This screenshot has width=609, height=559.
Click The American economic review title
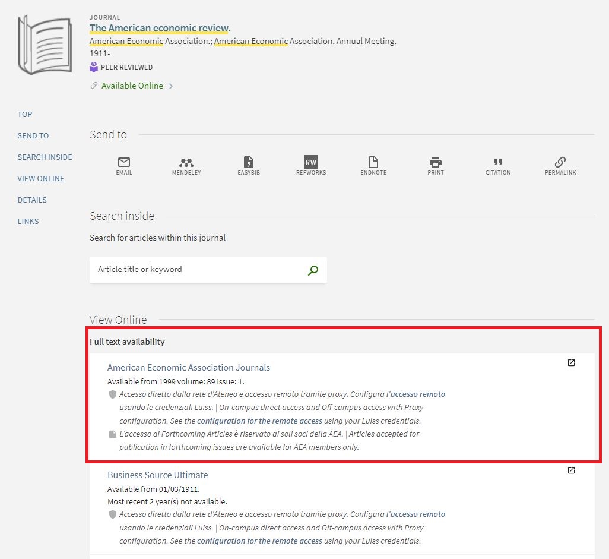click(159, 28)
